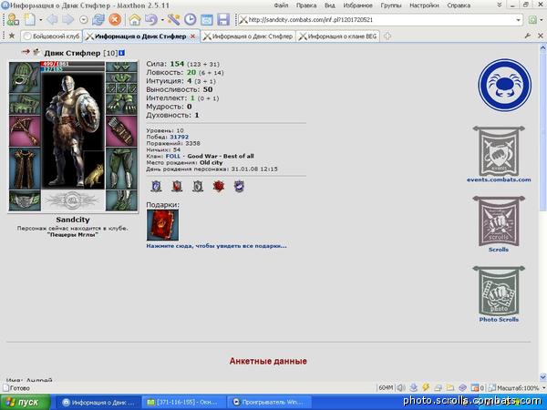Open the Файл menu
Screen dimensions: 547x410
(281, 5)
